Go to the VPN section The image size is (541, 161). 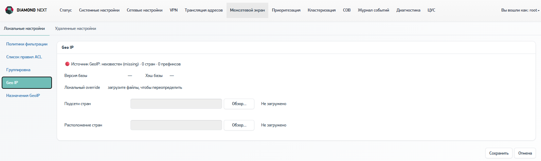(x=174, y=10)
